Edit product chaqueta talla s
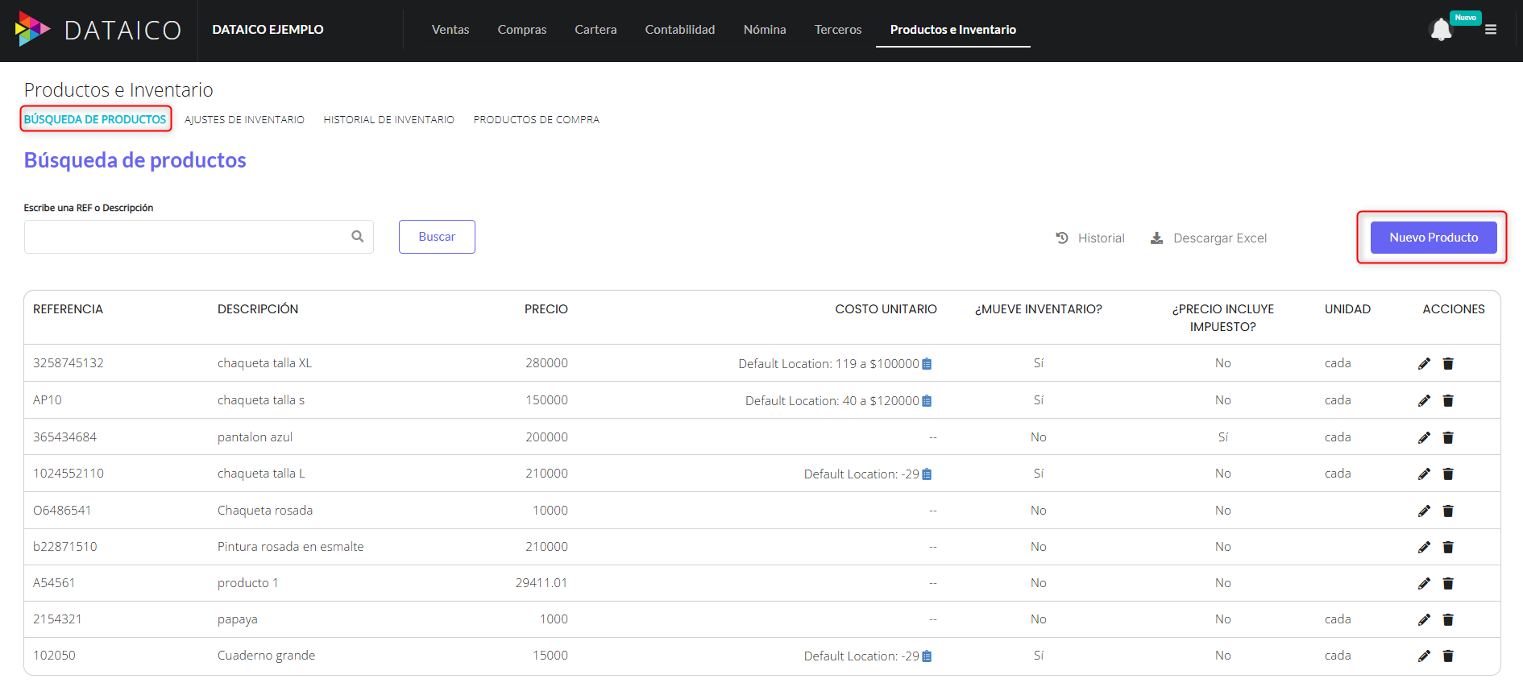This screenshot has width=1523, height=687. (x=1424, y=400)
